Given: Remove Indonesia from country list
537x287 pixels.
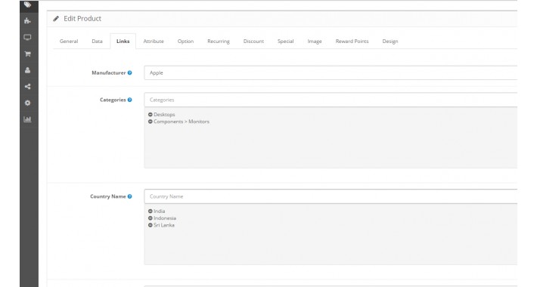Looking at the screenshot, I should pos(150,218).
